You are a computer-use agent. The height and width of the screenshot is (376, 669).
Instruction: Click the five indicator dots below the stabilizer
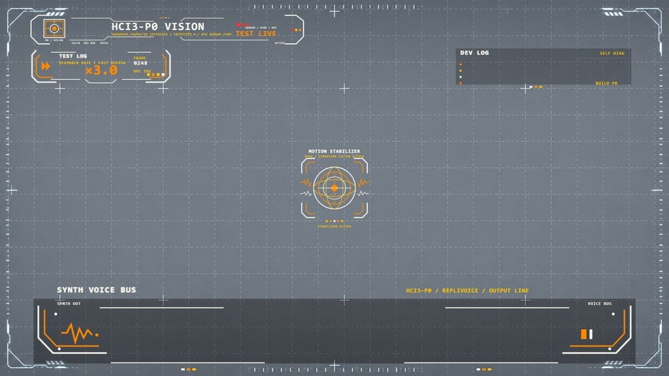pyautogui.click(x=334, y=221)
